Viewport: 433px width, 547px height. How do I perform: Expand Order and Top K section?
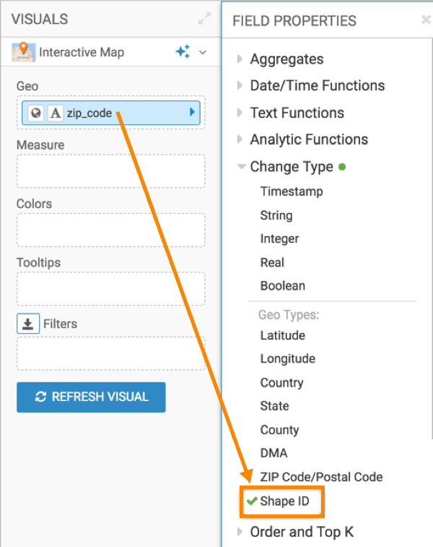pyautogui.click(x=301, y=533)
